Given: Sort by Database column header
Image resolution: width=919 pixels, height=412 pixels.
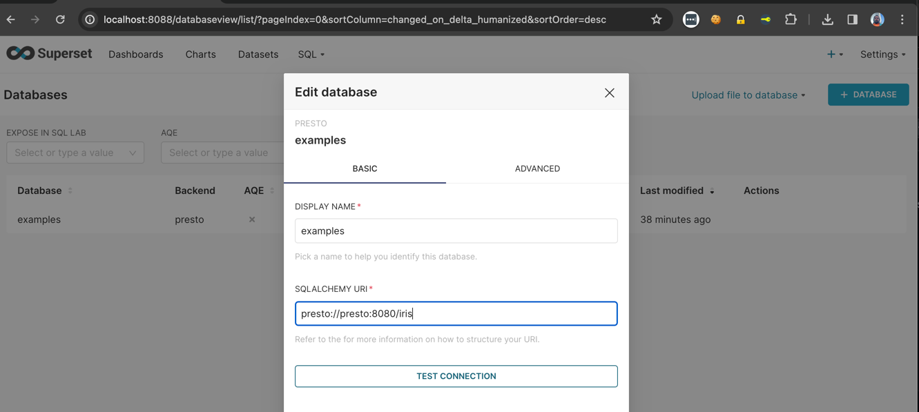Looking at the screenshot, I should coord(45,190).
